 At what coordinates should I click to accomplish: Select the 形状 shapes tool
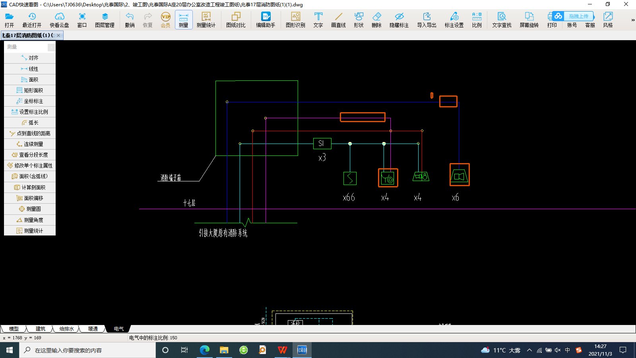pyautogui.click(x=359, y=19)
